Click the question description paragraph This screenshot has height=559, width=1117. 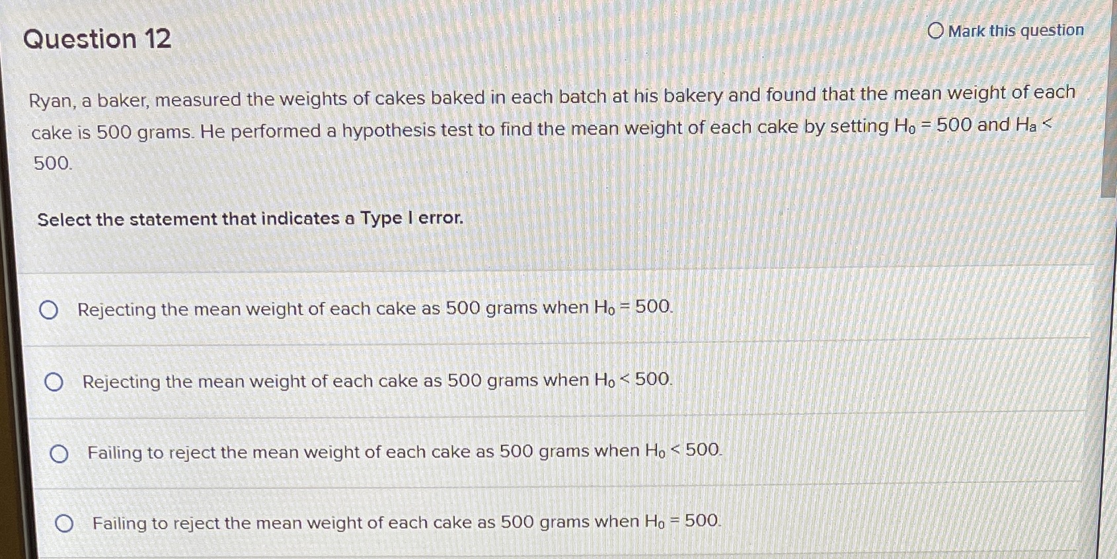click(x=463, y=129)
